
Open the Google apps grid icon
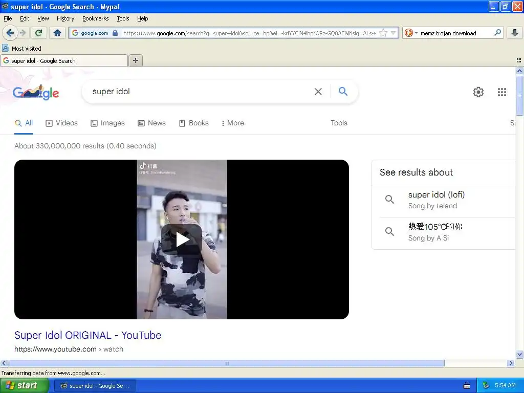pyautogui.click(x=501, y=92)
